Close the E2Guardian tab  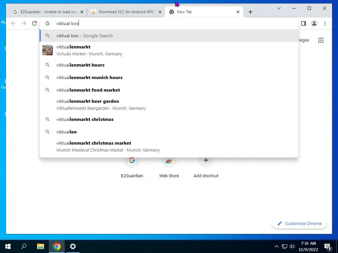point(82,12)
